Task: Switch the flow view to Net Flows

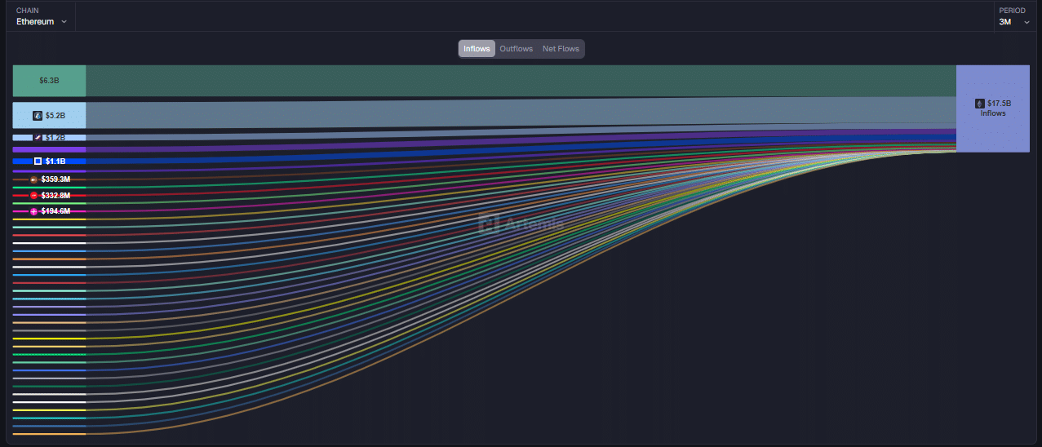Action: point(561,49)
